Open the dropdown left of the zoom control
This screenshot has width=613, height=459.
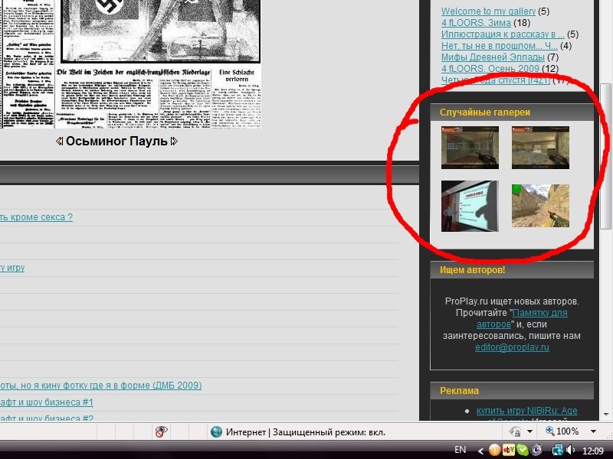point(531,431)
